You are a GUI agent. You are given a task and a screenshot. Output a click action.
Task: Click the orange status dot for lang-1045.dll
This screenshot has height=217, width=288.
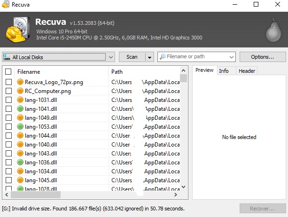(x=20, y=180)
